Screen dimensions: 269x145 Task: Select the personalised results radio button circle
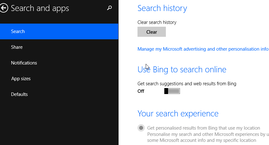[141, 128]
